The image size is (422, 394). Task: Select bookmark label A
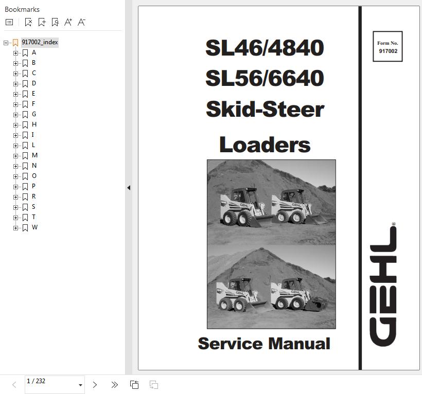33,52
